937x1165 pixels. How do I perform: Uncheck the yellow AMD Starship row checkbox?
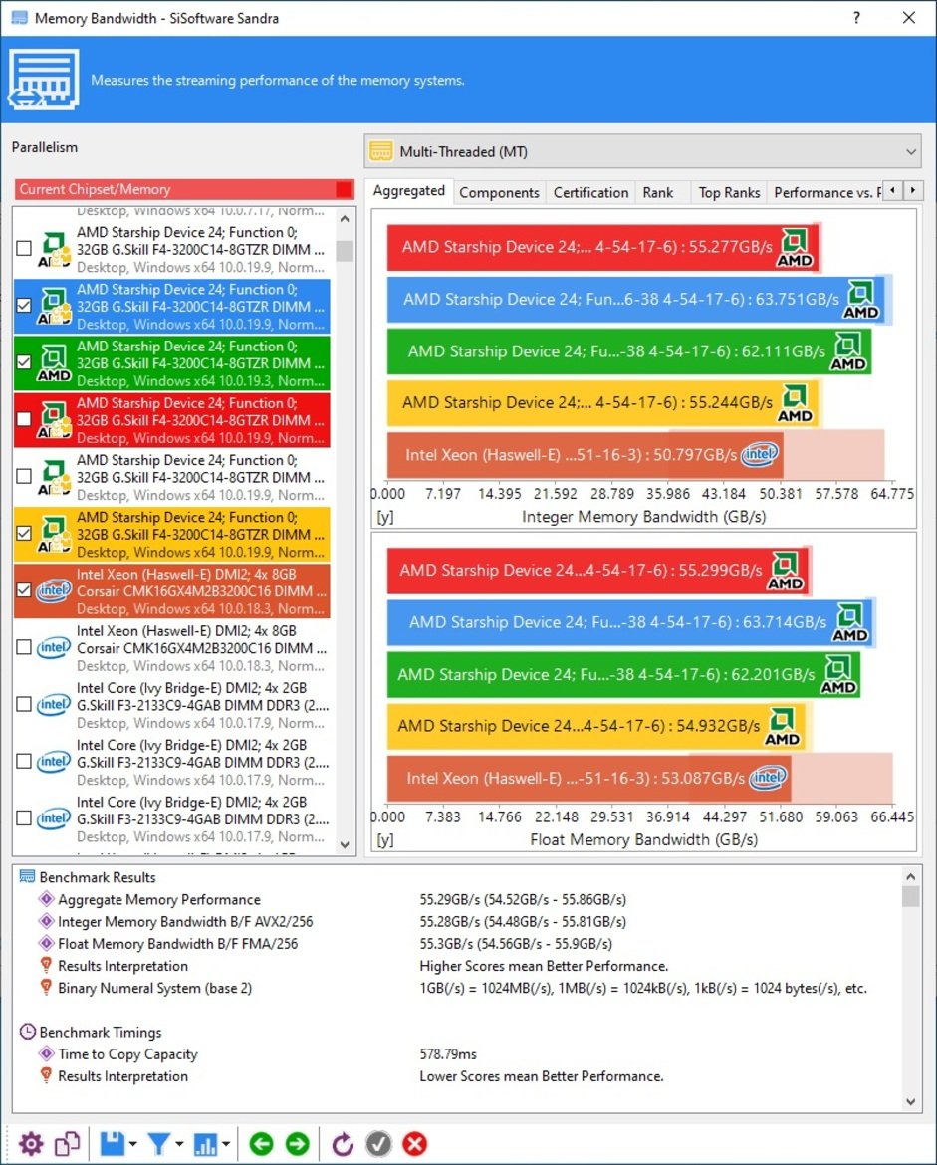(24, 534)
